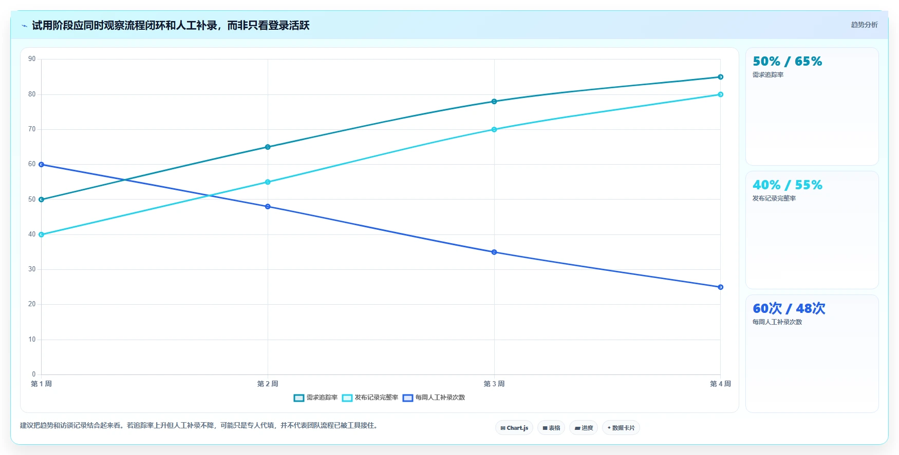The height and width of the screenshot is (455, 899).
Task: Click the 需求追踪率 caption in first card
Action: coord(768,75)
